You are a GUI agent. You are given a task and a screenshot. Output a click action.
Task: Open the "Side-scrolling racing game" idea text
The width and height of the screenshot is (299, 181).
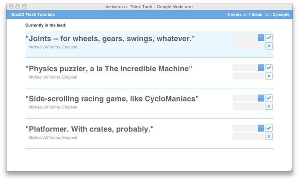(112, 99)
